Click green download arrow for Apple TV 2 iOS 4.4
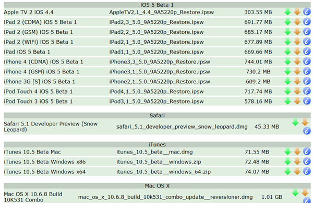This screenshot has height=203, width=313. point(287,12)
